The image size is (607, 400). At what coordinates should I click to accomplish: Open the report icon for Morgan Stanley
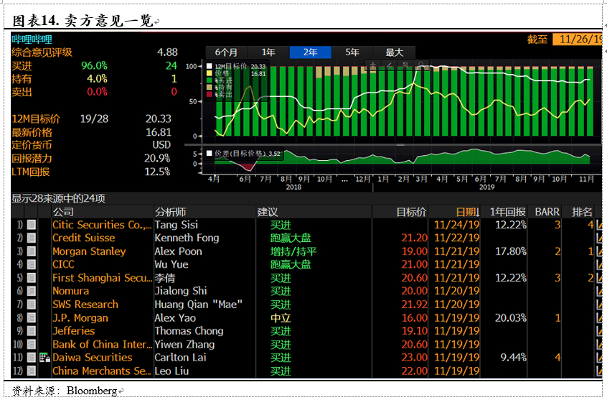pyautogui.click(x=32, y=251)
